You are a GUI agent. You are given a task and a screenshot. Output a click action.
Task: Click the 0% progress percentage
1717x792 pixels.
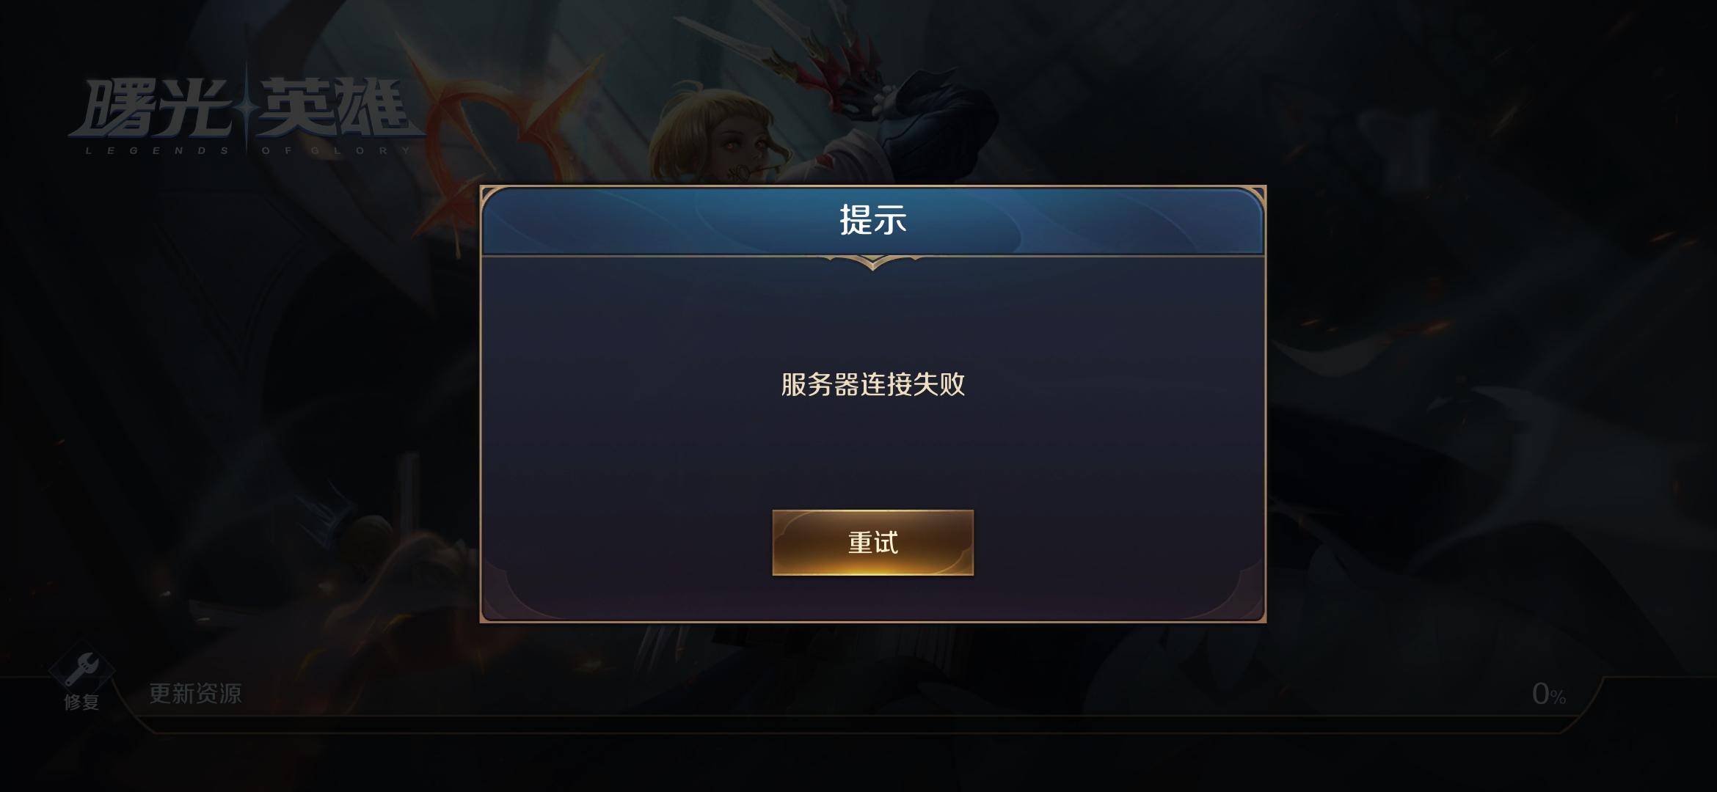pyautogui.click(x=1548, y=694)
